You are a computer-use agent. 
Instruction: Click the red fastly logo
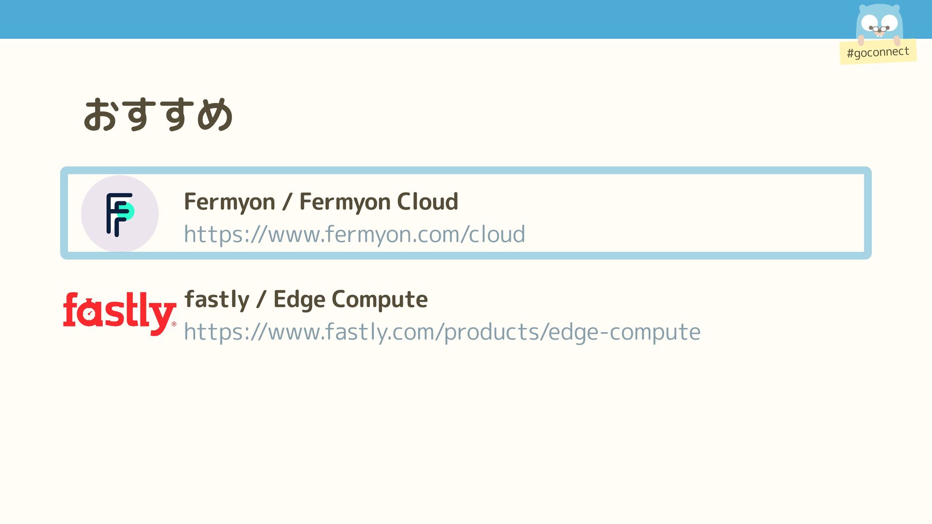(x=119, y=312)
